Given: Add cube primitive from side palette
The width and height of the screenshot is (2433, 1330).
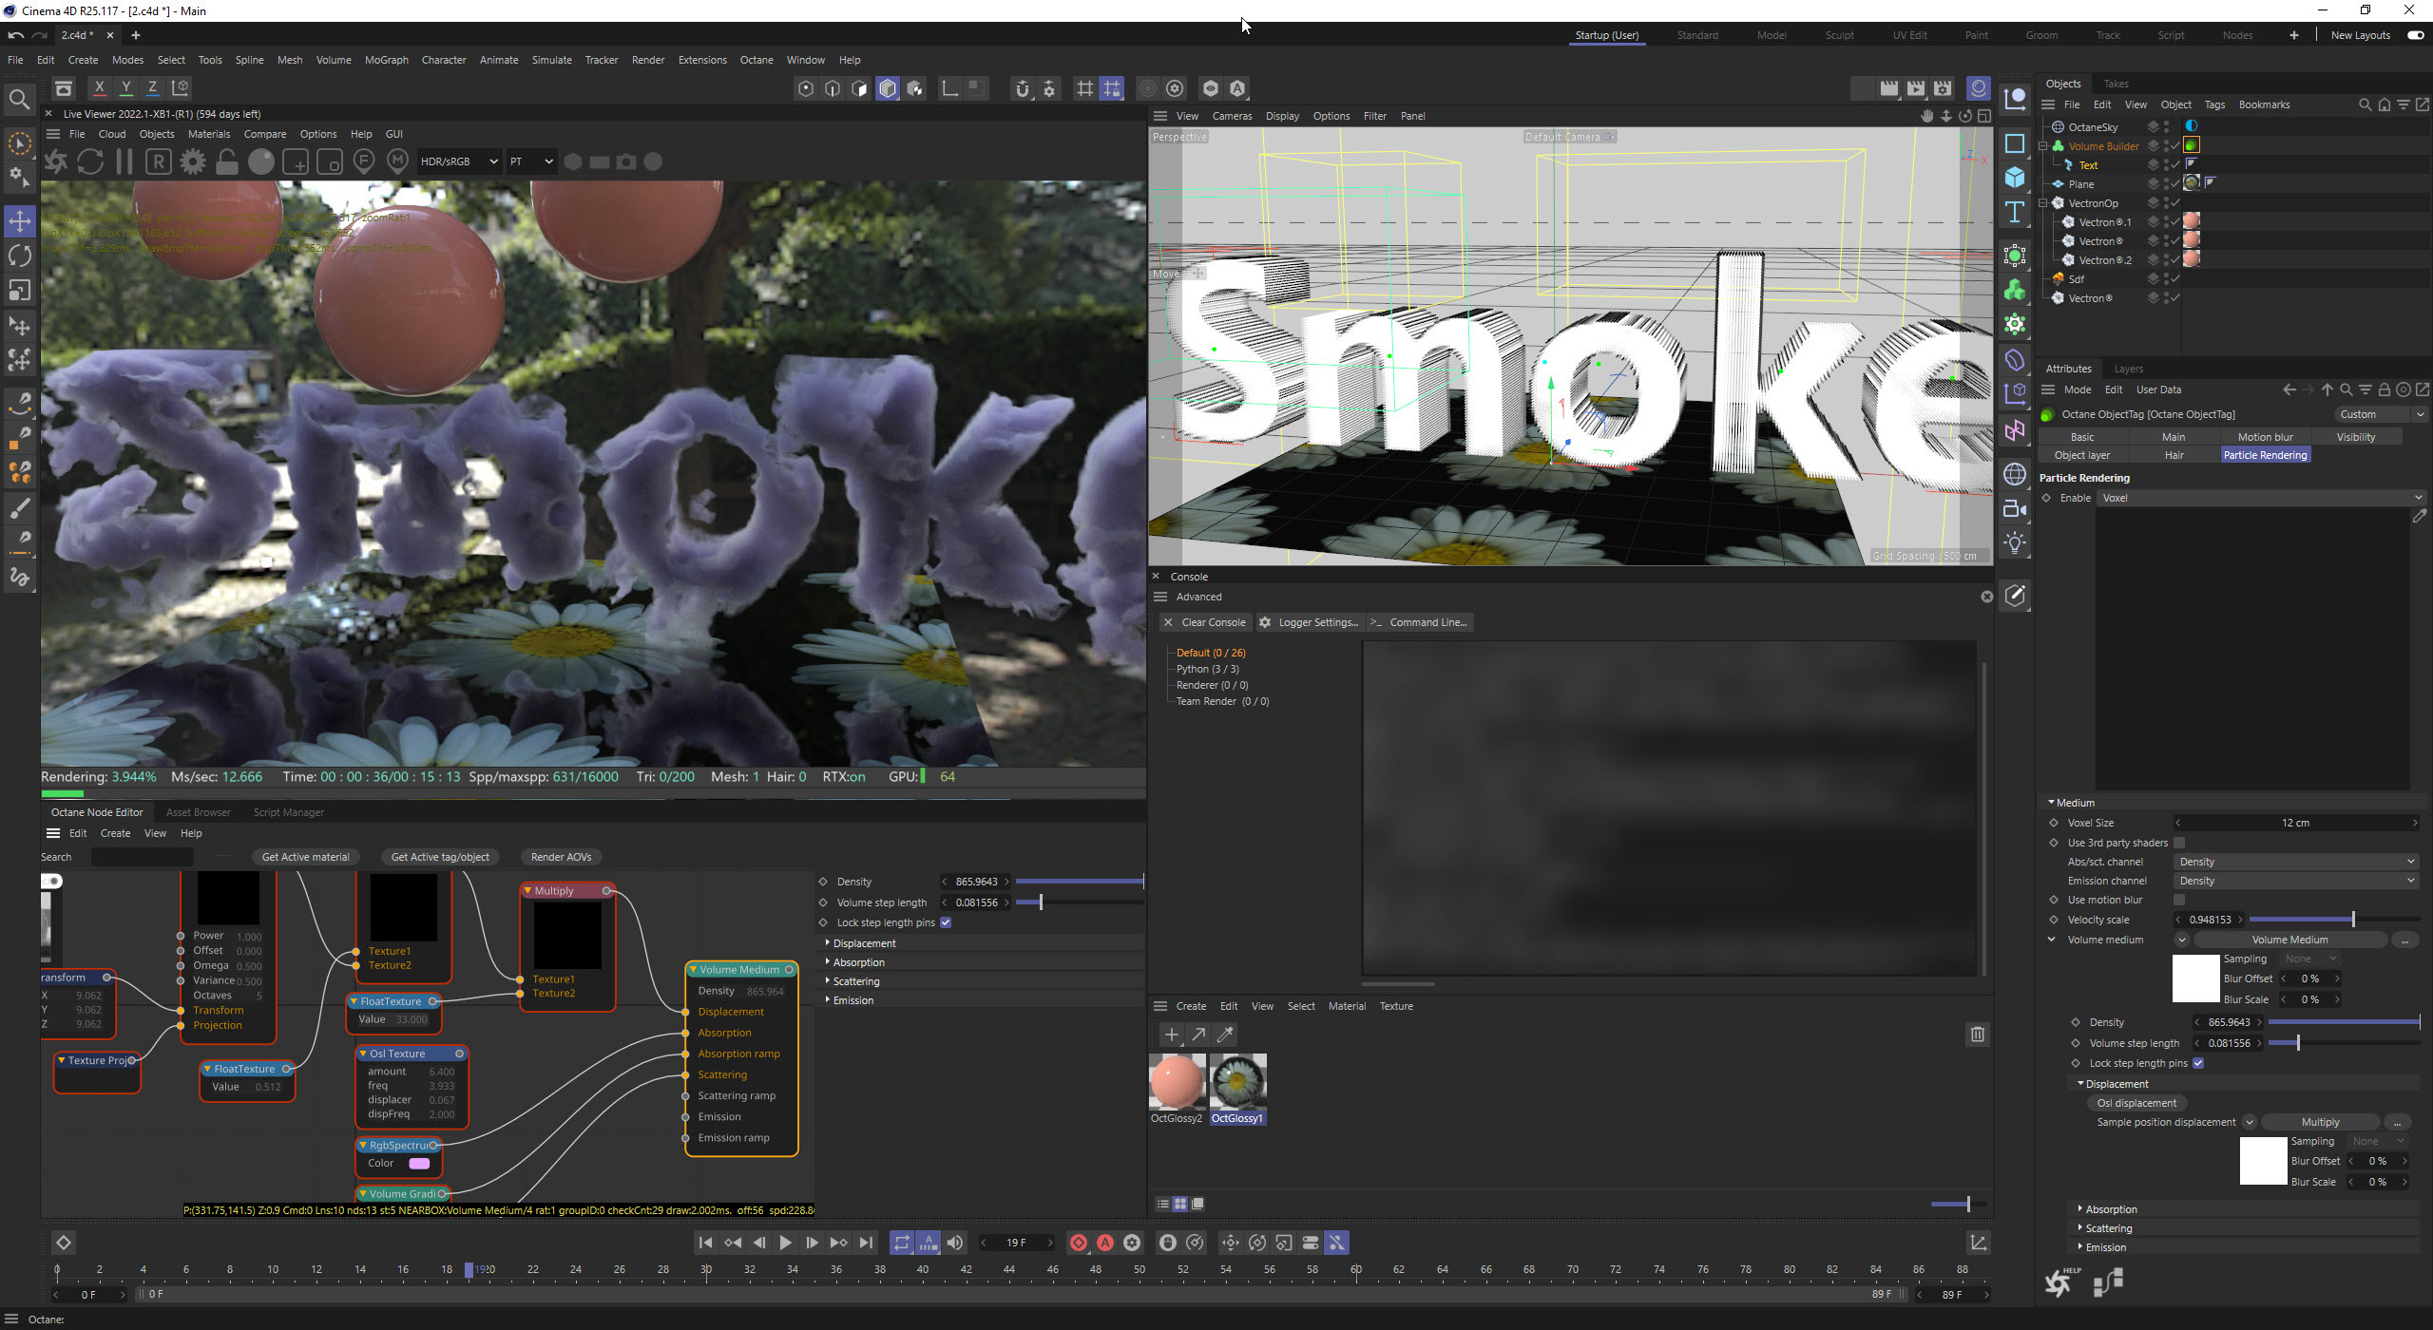Looking at the screenshot, I should tap(2014, 178).
